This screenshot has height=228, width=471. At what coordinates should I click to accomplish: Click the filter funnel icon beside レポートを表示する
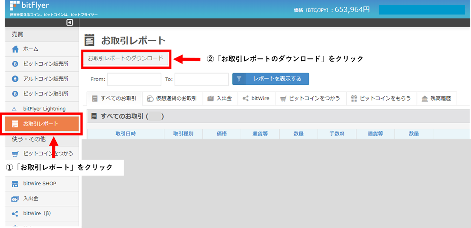[239, 79]
